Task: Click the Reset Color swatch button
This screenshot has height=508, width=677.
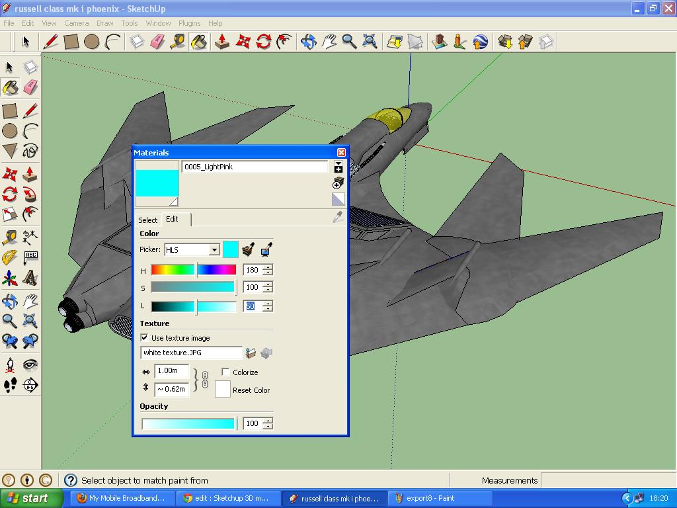Action: pyautogui.click(x=223, y=389)
